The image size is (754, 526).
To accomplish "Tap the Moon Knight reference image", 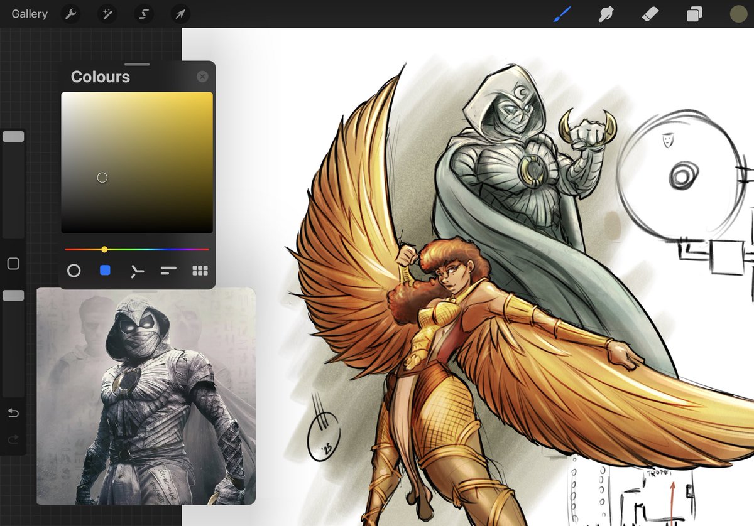I will [x=146, y=396].
